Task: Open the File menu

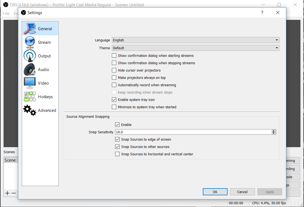Action: pos(6,13)
